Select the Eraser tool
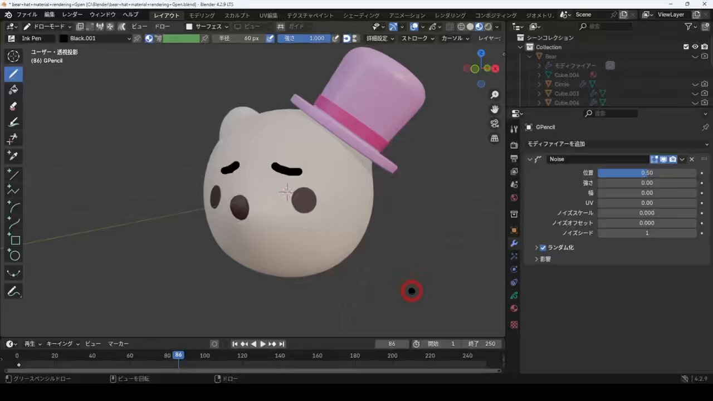713x401 pixels. (14, 106)
